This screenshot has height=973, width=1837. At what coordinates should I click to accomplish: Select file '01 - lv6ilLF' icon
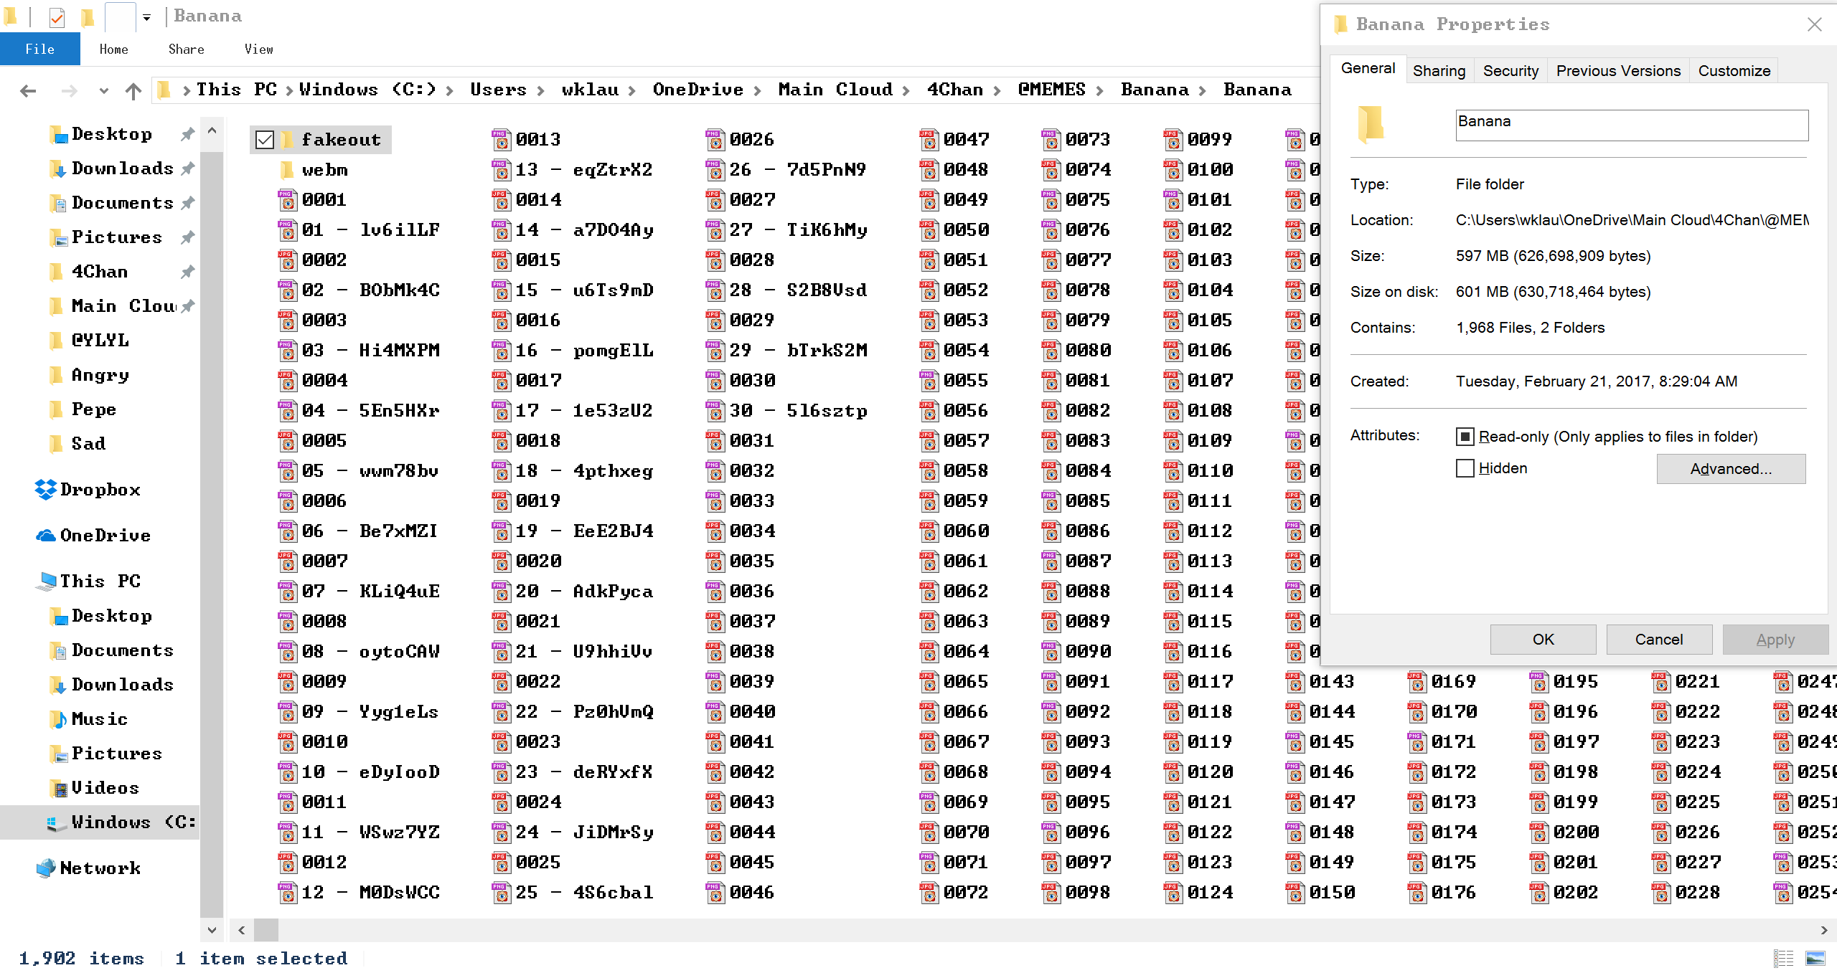[x=287, y=230]
